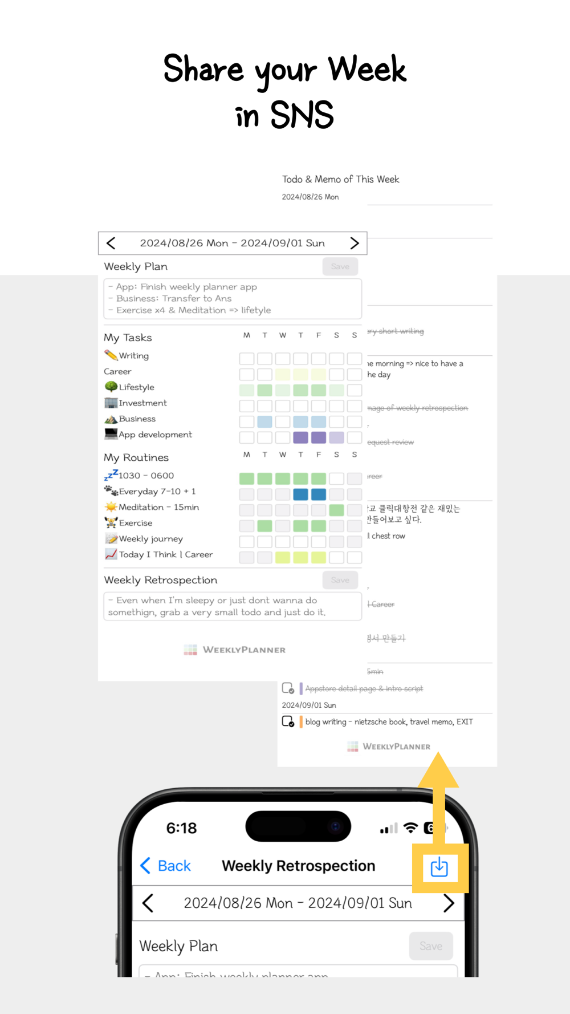
Task: Click the Weekly Plan heading on phone
Action: click(178, 946)
